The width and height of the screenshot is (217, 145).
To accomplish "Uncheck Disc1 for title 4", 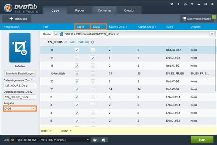I will 77,113.
